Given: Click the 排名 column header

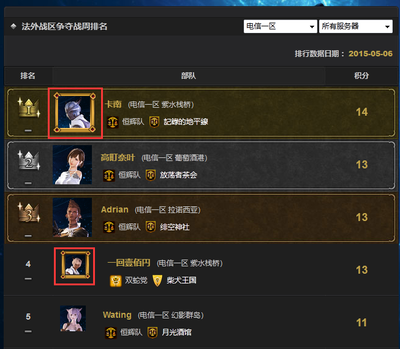Looking at the screenshot, I should (x=28, y=76).
